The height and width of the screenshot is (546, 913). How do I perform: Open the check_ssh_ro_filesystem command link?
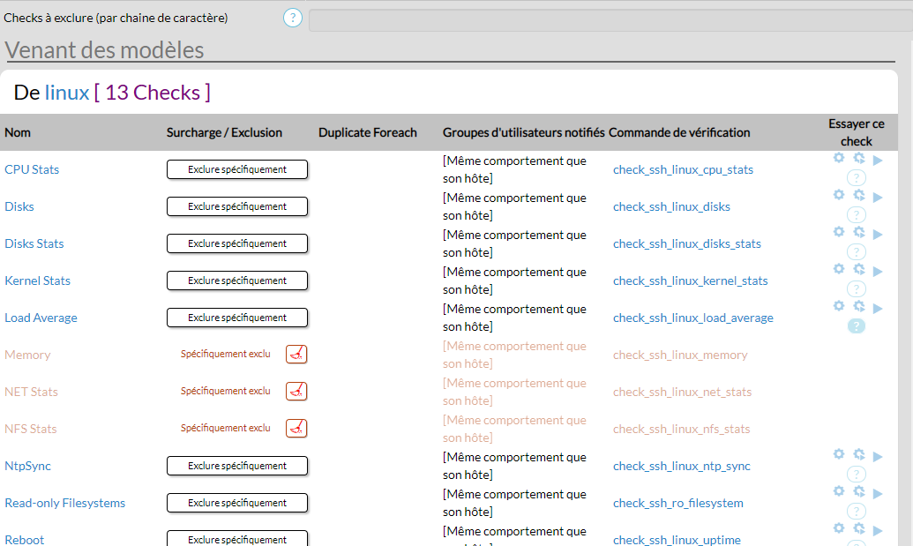[677, 503]
